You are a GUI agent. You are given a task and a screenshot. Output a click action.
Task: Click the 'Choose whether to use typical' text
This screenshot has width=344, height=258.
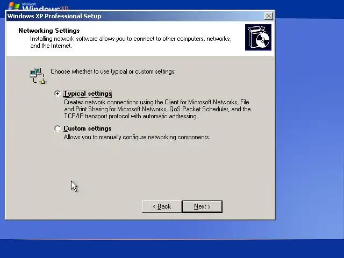tap(113, 71)
